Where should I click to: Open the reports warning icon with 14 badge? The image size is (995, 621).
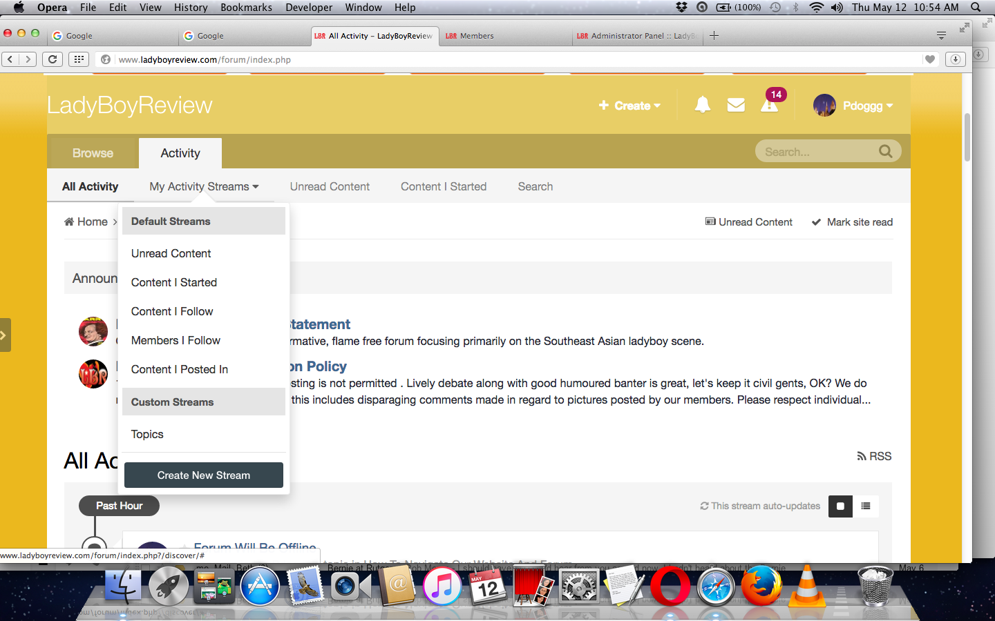click(x=770, y=105)
